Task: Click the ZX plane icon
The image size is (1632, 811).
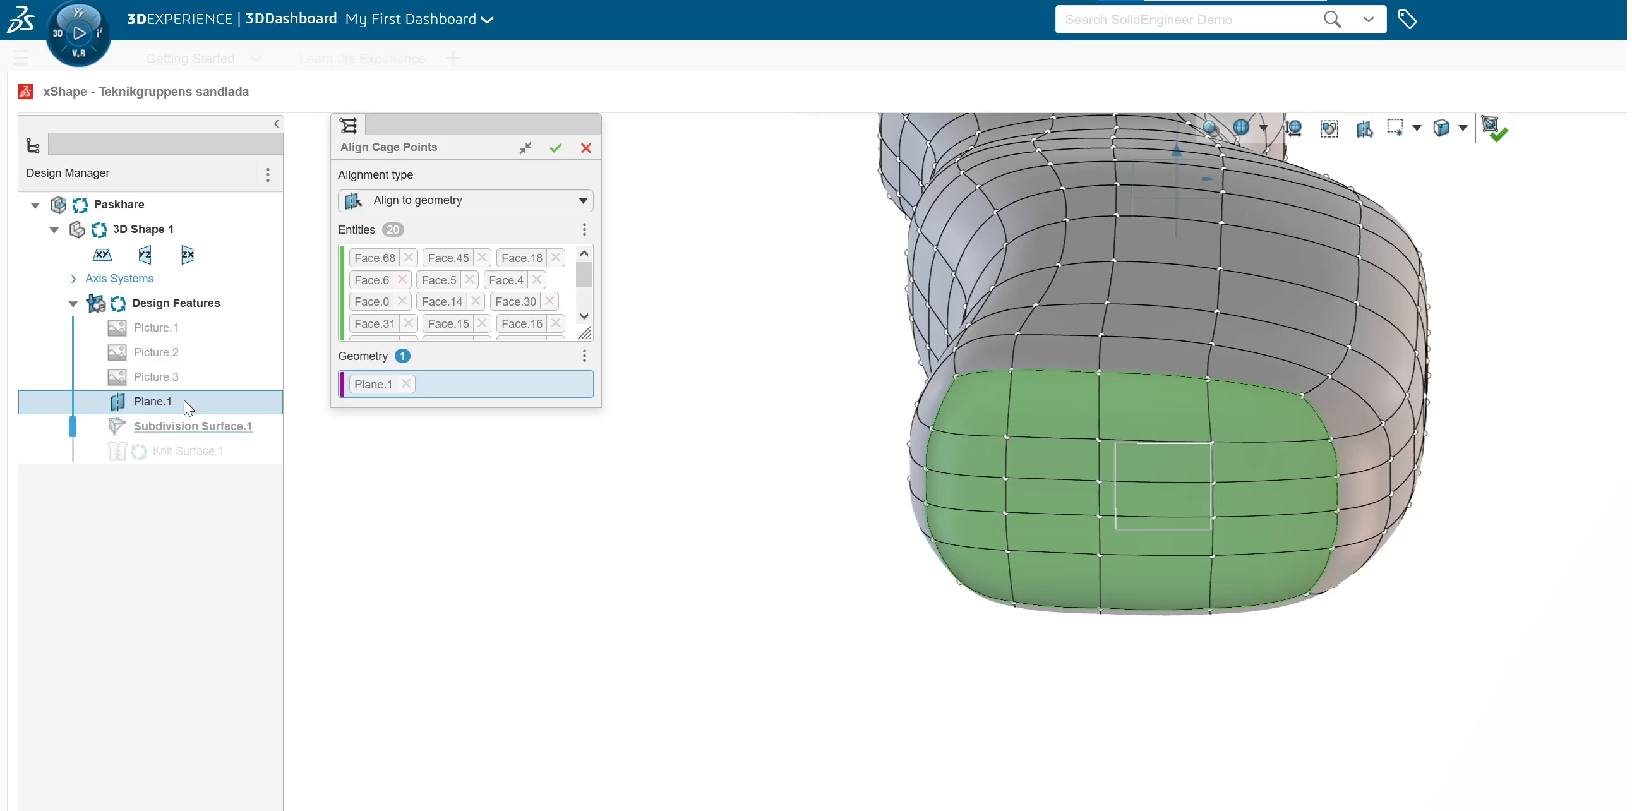Action: pyautogui.click(x=187, y=255)
